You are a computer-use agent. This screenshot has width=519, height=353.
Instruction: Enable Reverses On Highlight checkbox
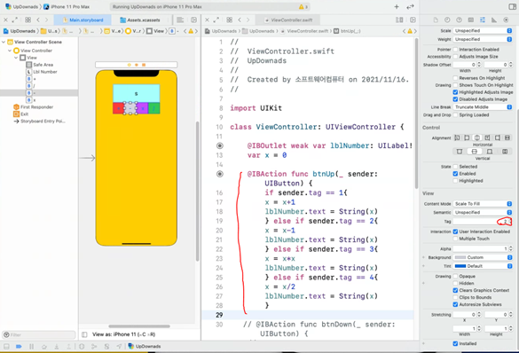455,78
